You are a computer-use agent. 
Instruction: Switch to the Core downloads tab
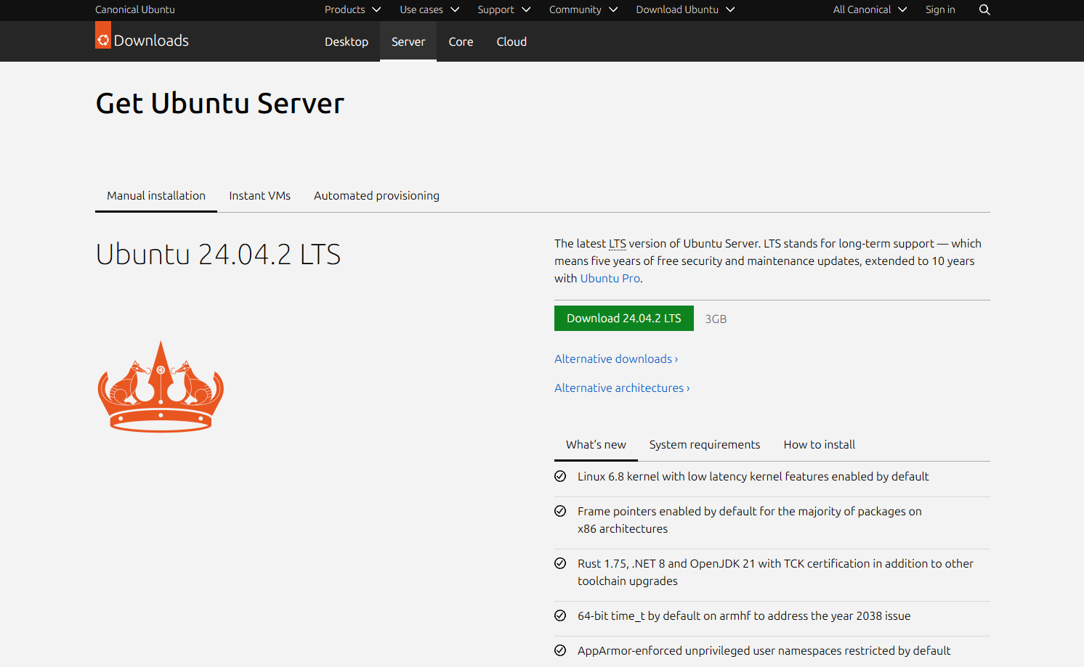461,41
